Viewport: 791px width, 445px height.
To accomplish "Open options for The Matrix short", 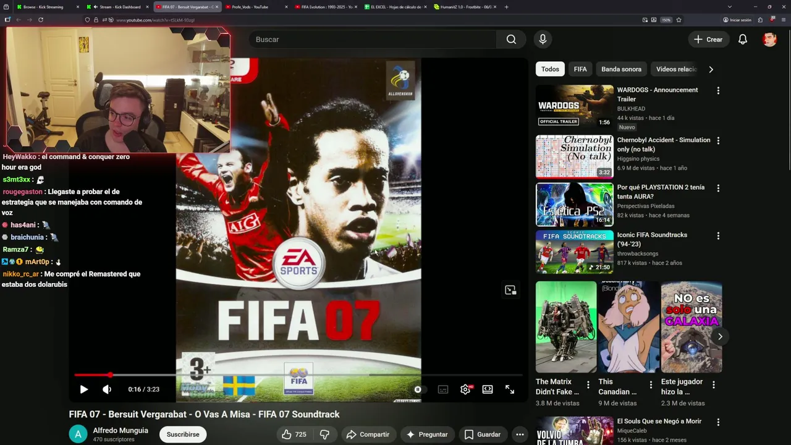I will point(588,385).
